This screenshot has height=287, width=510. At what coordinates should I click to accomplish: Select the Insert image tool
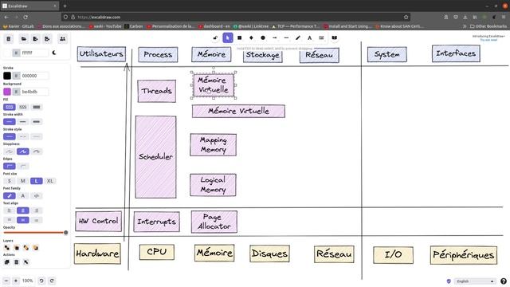point(321,38)
